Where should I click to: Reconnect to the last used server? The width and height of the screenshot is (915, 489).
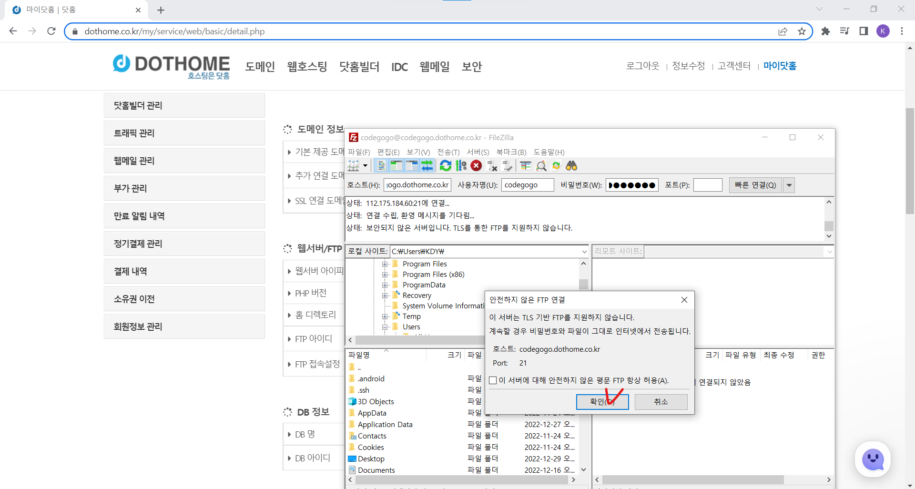point(507,166)
